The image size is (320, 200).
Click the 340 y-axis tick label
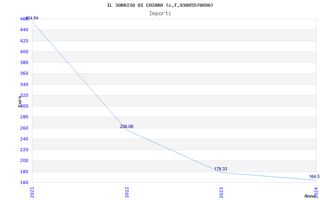(x=24, y=84)
